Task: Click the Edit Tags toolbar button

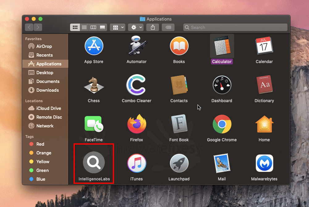Action: point(168,27)
